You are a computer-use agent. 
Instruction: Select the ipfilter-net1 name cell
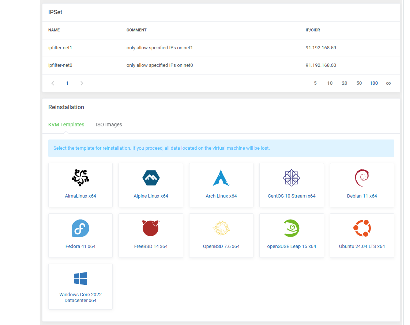60,48
